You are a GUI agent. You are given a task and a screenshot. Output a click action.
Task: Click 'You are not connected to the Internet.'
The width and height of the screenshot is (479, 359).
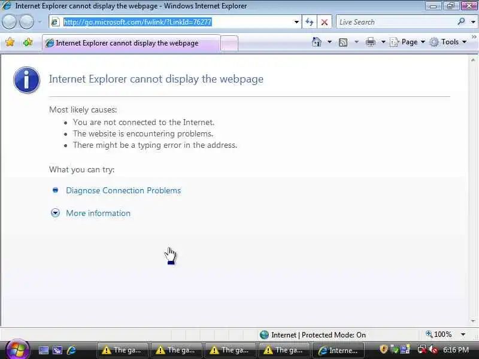[x=144, y=122]
